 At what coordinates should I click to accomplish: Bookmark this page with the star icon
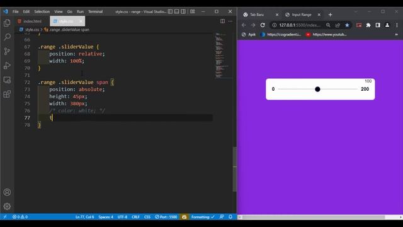347,25
